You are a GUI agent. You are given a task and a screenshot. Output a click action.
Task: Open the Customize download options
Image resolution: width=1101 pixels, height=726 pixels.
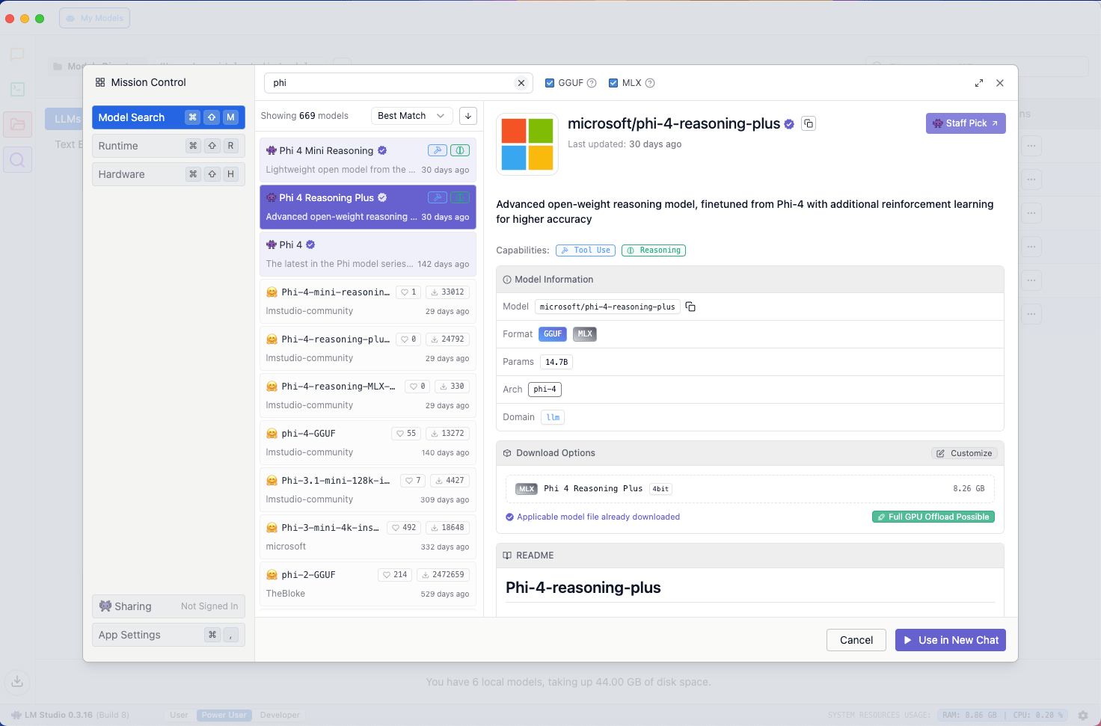(964, 453)
